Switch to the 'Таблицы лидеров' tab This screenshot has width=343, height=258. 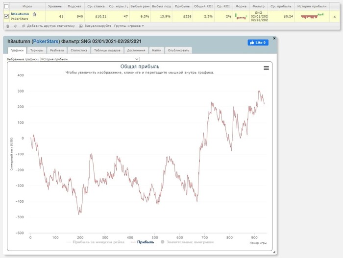[x=107, y=50]
